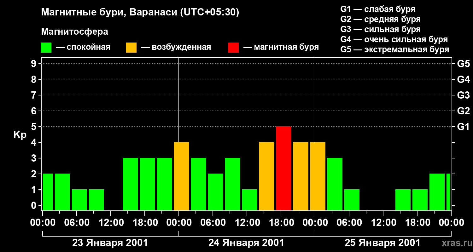Click the green 'спокойная' legend swatch
Screen dimensions: 473x252
pyautogui.click(x=46, y=48)
